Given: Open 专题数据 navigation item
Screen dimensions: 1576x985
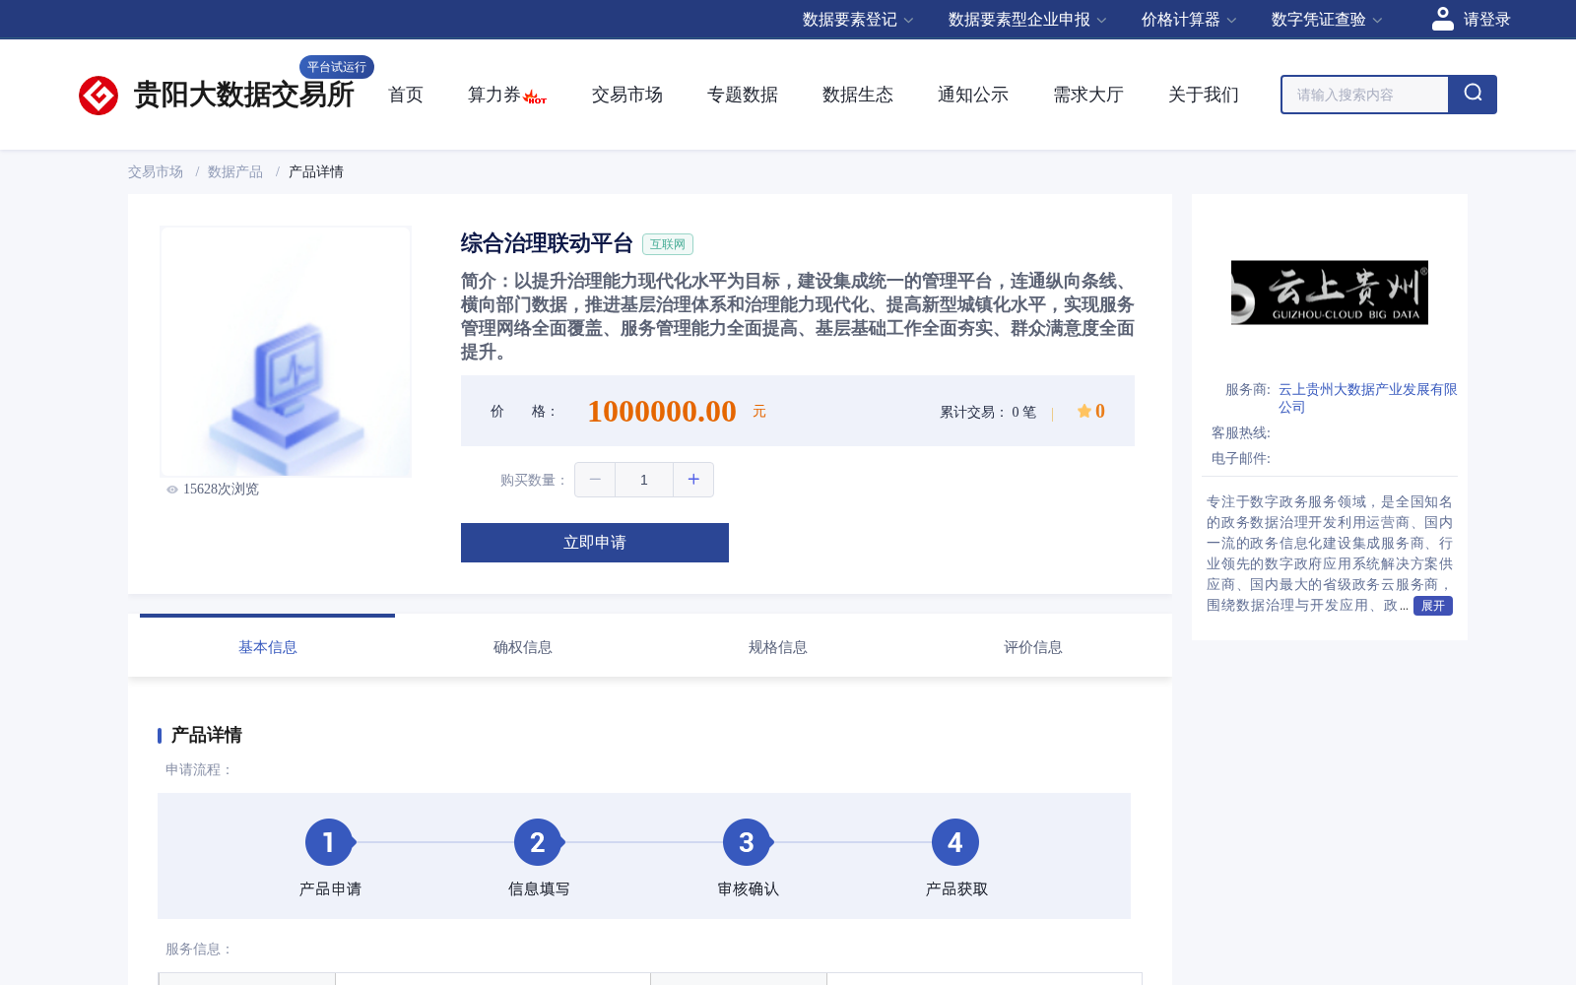Looking at the screenshot, I should [743, 95].
